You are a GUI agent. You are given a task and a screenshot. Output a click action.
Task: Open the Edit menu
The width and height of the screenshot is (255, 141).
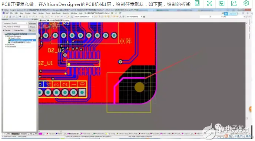(16, 13)
